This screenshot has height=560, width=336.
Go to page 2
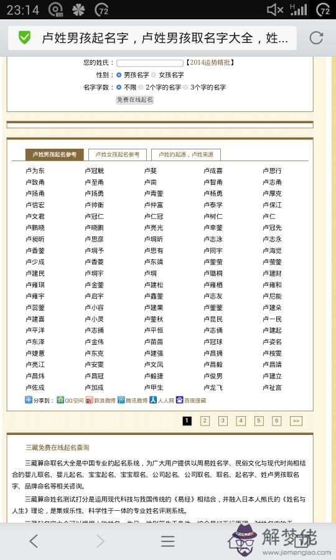(x=205, y=421)
